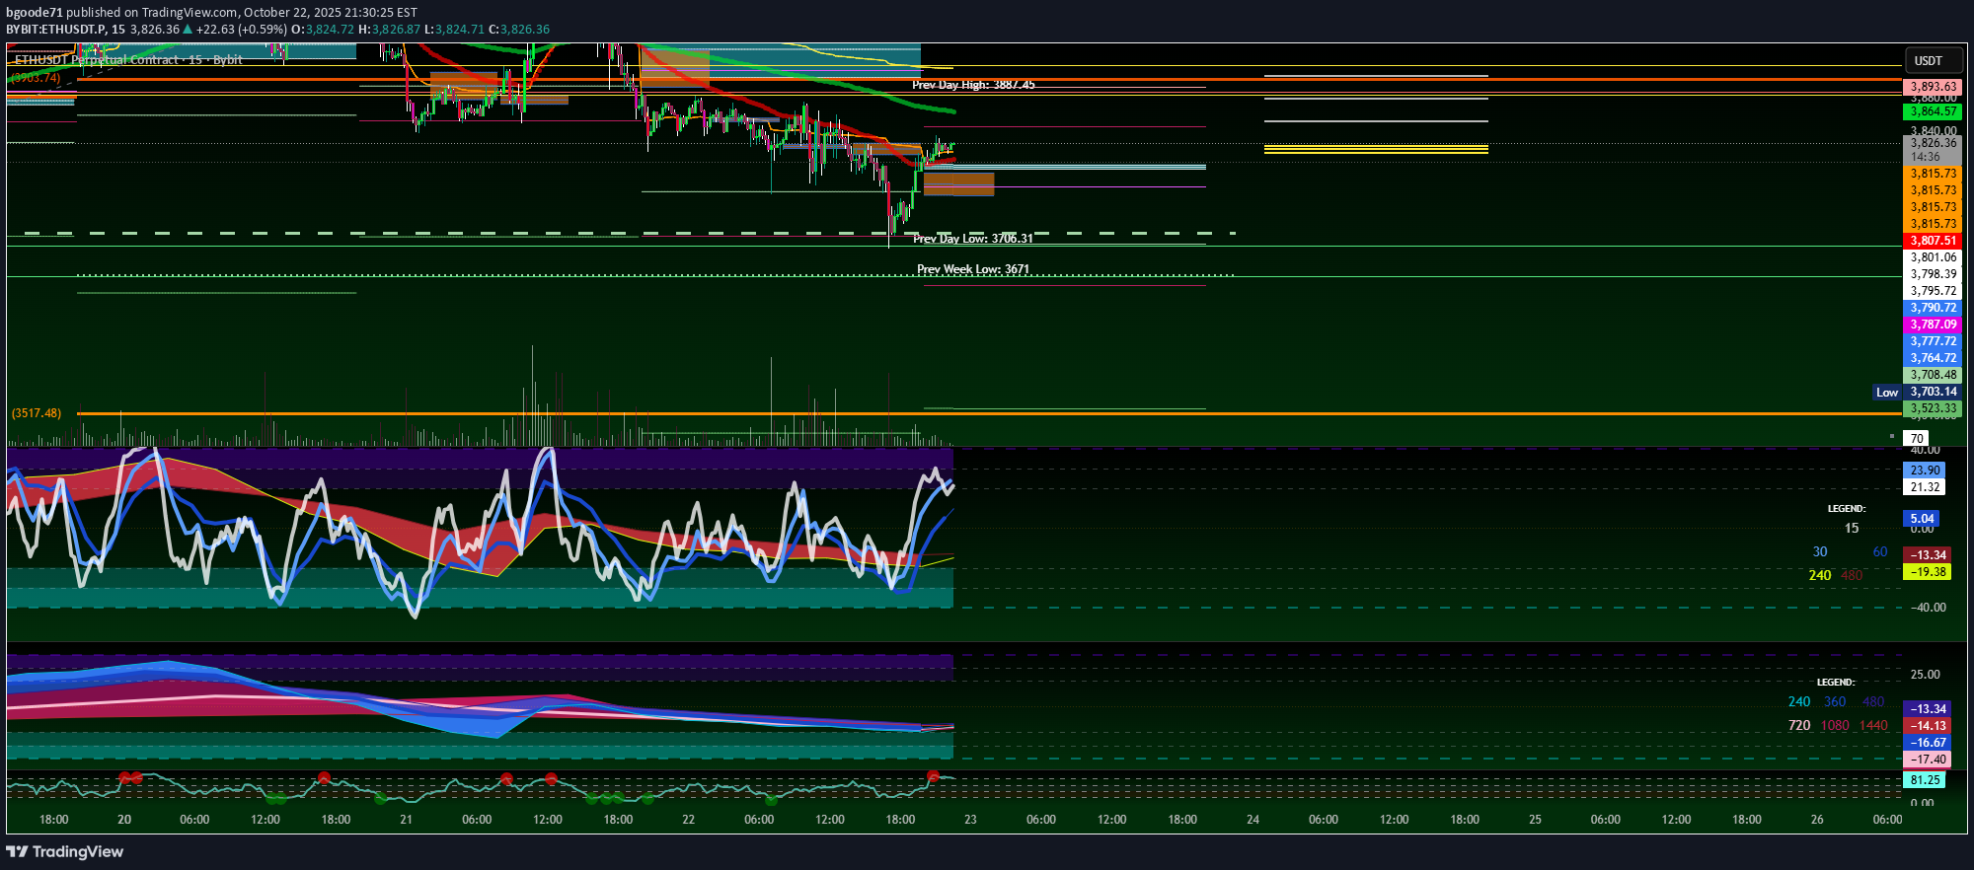Click the TradingView logo at bottom left

tap(65, 851)
